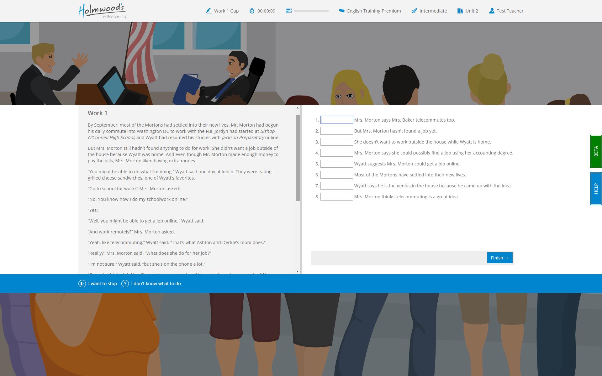Image resolution: width=602 pixels, height=376 pixels.
Task: Click sentence 'Mrs. Morton says Mrs. Baker telecommutes too.'
Action: pos(404,120)
